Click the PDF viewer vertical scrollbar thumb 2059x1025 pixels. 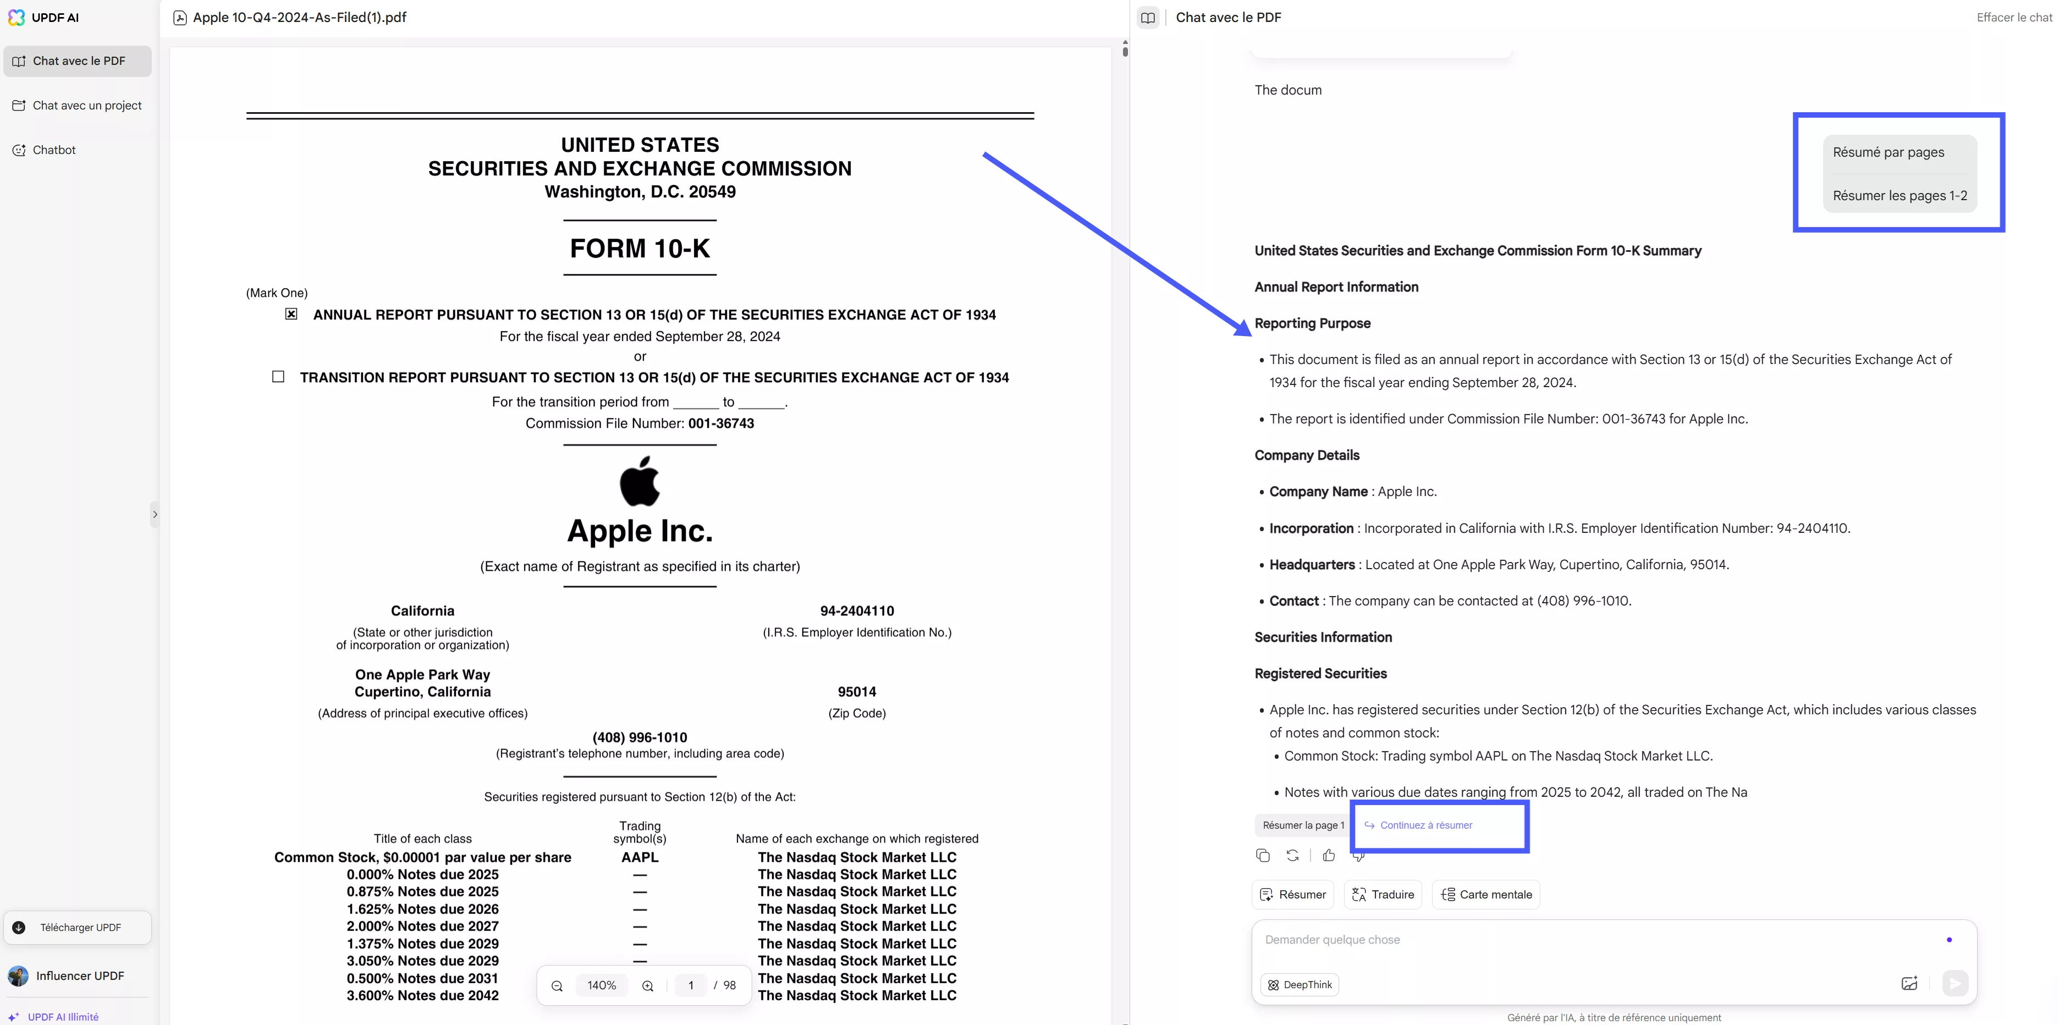coord(1125,51)
